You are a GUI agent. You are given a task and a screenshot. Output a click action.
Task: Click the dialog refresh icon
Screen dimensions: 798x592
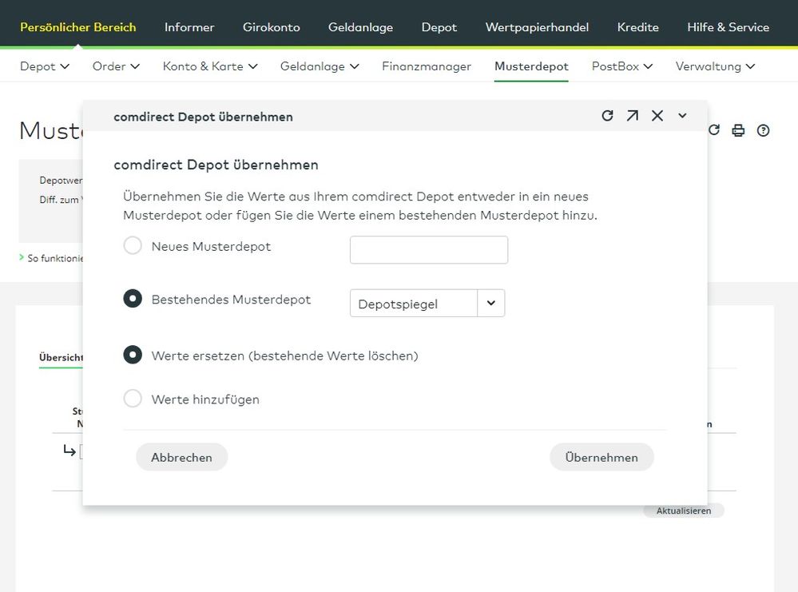[608, 116]
